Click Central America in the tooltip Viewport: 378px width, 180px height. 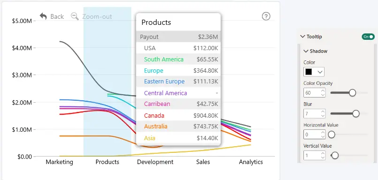(166, 93)
